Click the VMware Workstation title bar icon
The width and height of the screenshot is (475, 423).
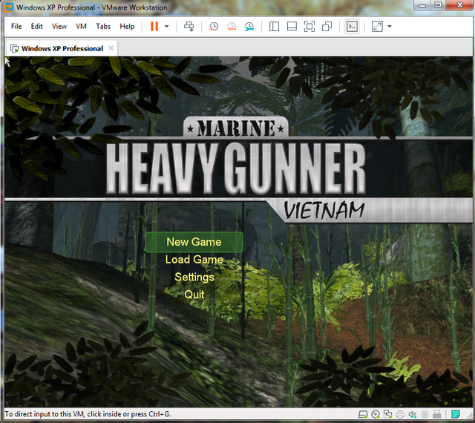click(x=8, y=7)
